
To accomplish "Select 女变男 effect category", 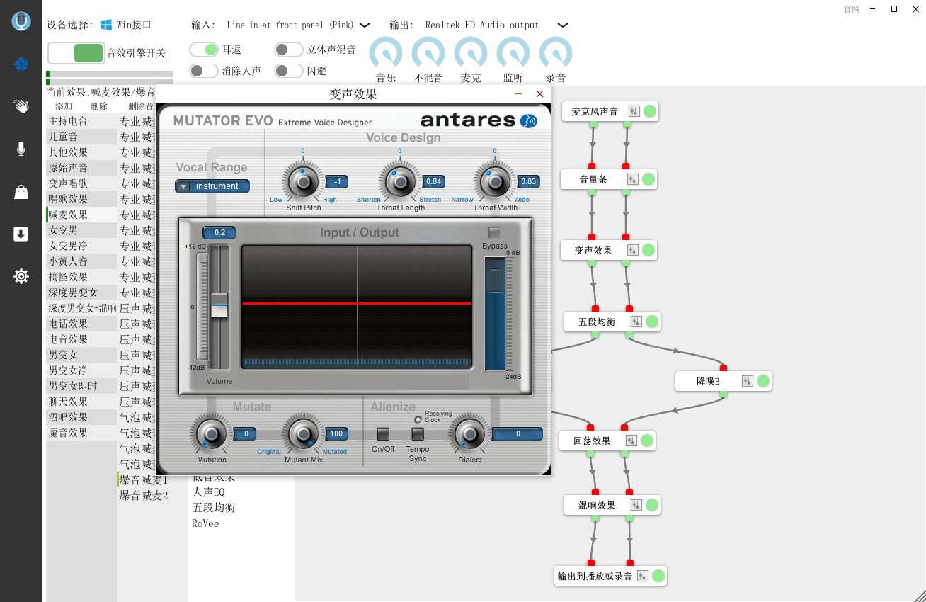I will pos(81,230).
